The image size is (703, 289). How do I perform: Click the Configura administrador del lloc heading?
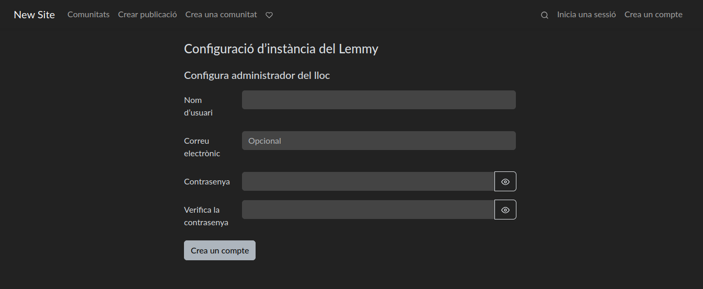coord(257,76)
